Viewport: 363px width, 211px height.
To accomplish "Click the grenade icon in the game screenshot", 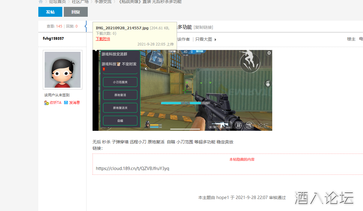I will tap(267, 84).
